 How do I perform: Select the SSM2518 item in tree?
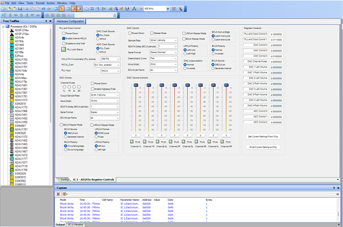20,104
